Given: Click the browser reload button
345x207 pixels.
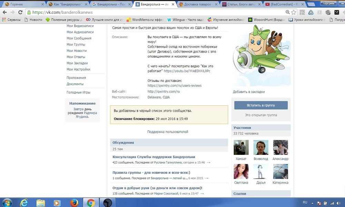Looking at the screenshot, I should (20, 12).
